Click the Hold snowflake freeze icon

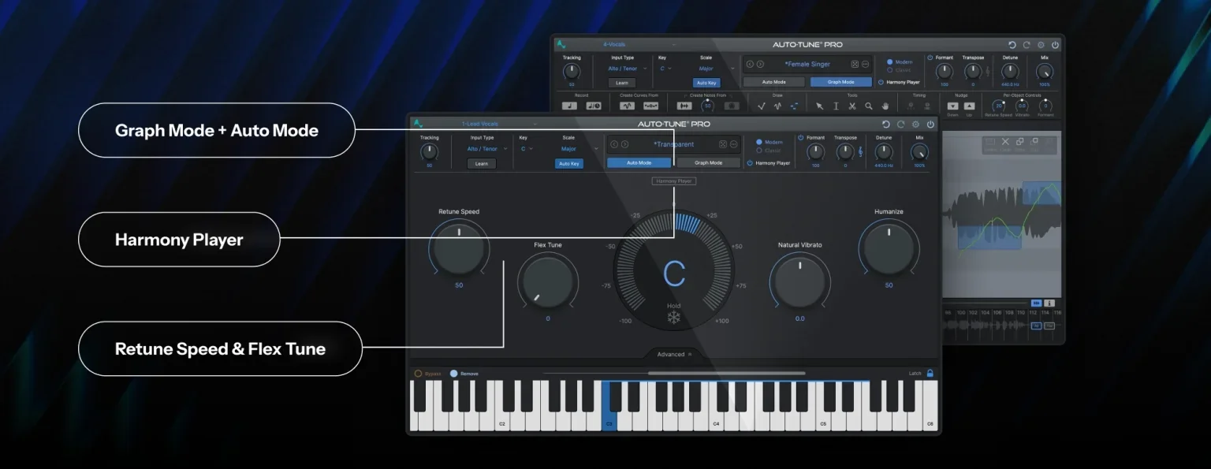click(673, 318)
